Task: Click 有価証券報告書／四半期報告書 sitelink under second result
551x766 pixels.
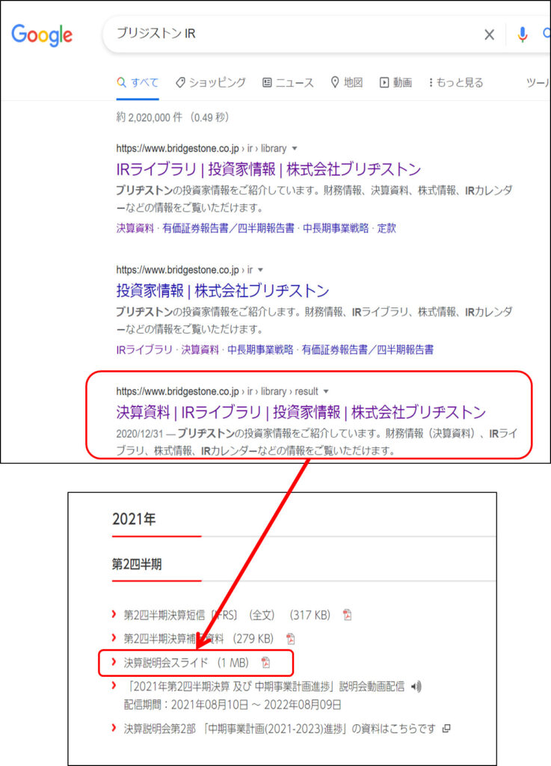Action: 368,350
